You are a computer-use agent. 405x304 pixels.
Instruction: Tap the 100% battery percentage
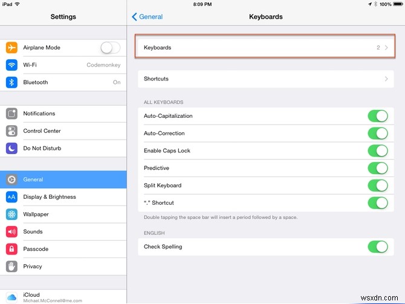(386, 4)
